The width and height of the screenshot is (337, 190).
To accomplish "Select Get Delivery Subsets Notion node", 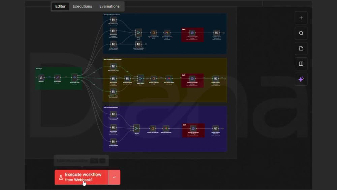I will click(x=113, y=92).
